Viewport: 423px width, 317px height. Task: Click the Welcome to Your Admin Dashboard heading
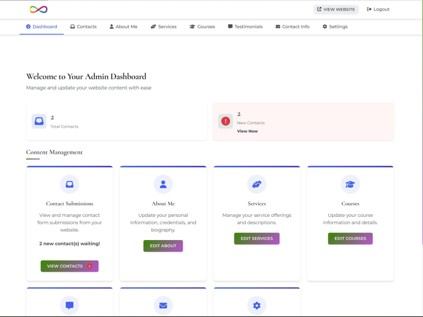tap(86, 77)
